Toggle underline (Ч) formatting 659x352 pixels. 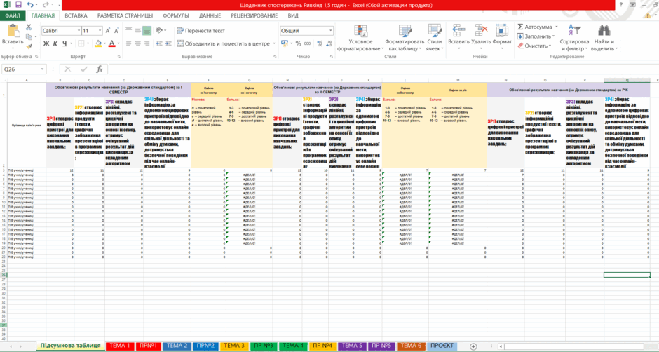64,43
